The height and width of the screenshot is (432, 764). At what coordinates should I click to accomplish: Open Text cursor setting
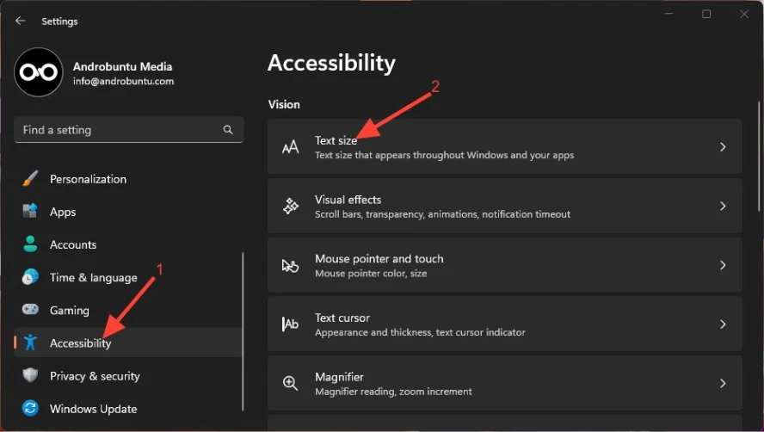tap(505, 324)
